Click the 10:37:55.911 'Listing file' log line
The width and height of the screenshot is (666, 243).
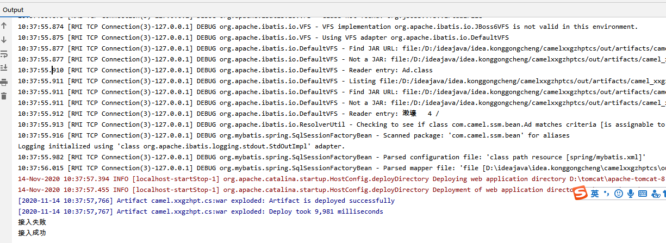click(x=341, y=81)
